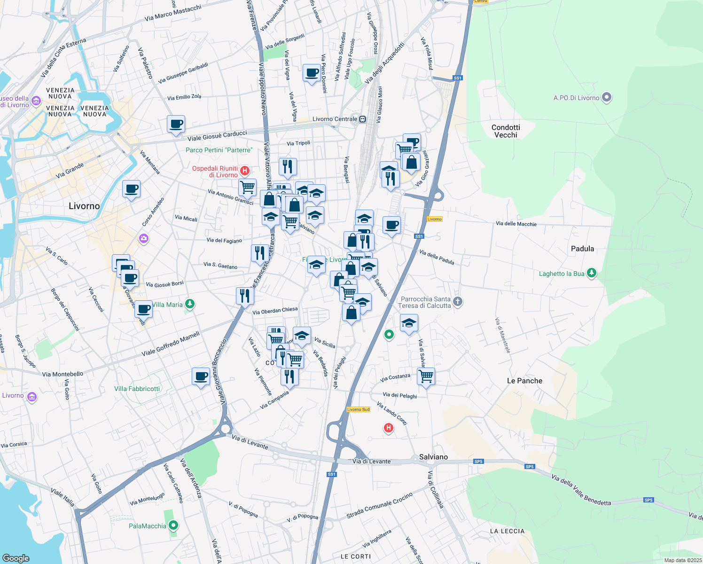
Task: Select the Viale Italia label
Action: (x=62, y=497)
